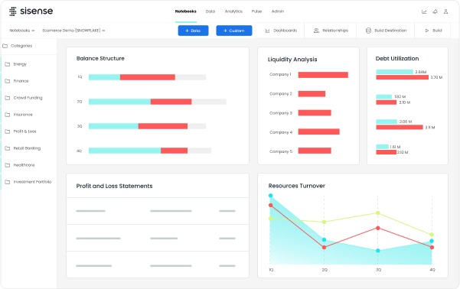Click the Sisense logo icon
Viewport: 460px width, 289px height.
coord(12,11)
